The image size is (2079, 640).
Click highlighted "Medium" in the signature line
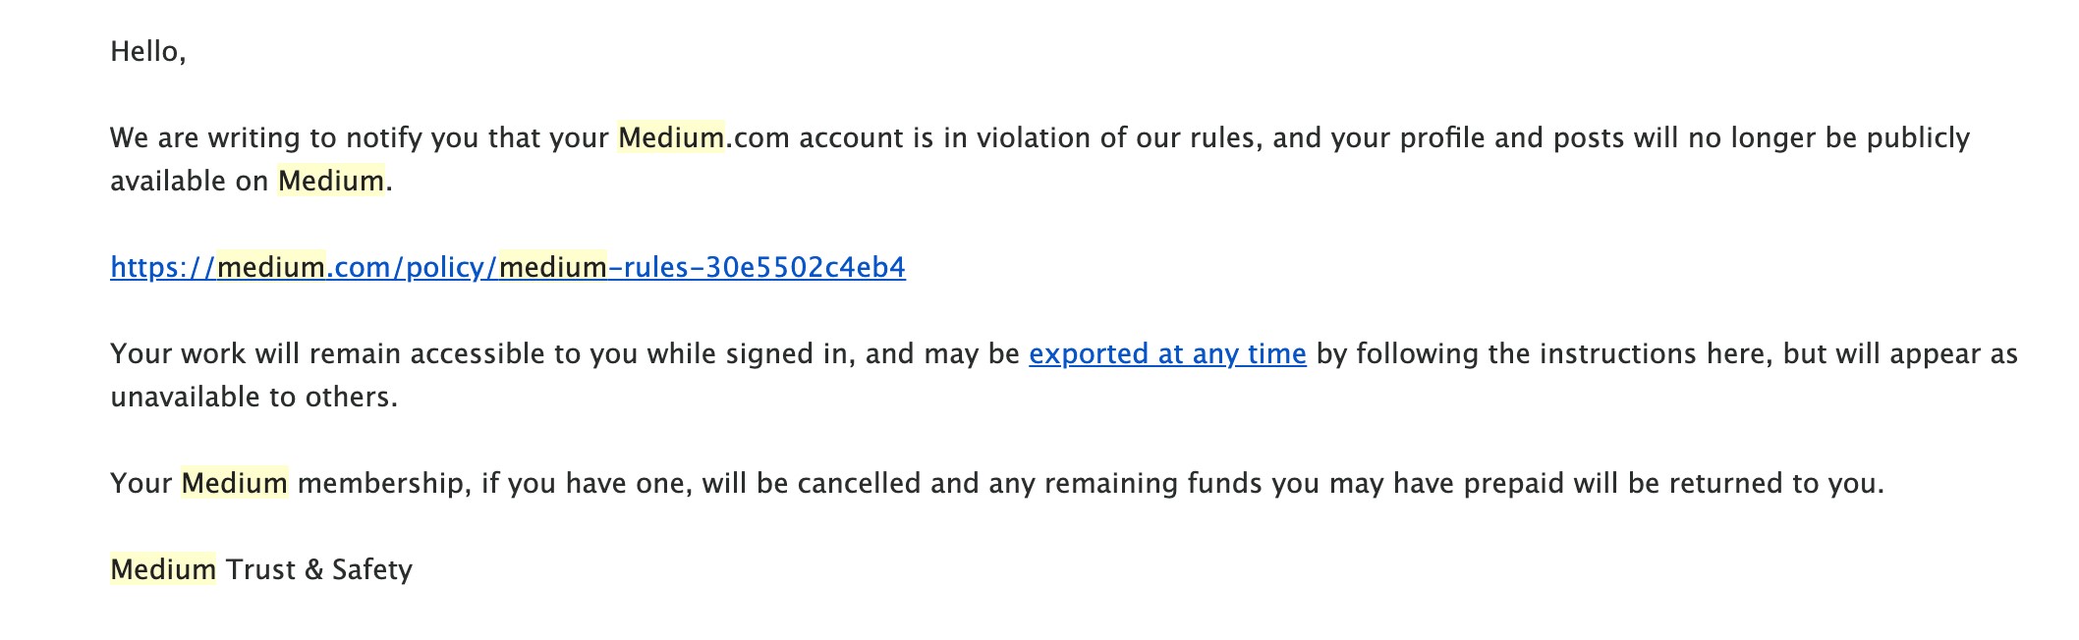point(163,569)
